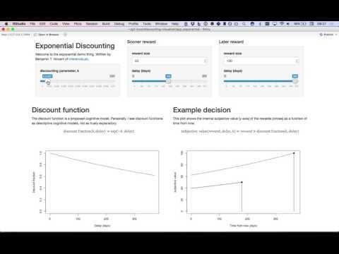Follow the inferencelab link
The height and width of the screenshot is (254, 339).
click(78, 59)
